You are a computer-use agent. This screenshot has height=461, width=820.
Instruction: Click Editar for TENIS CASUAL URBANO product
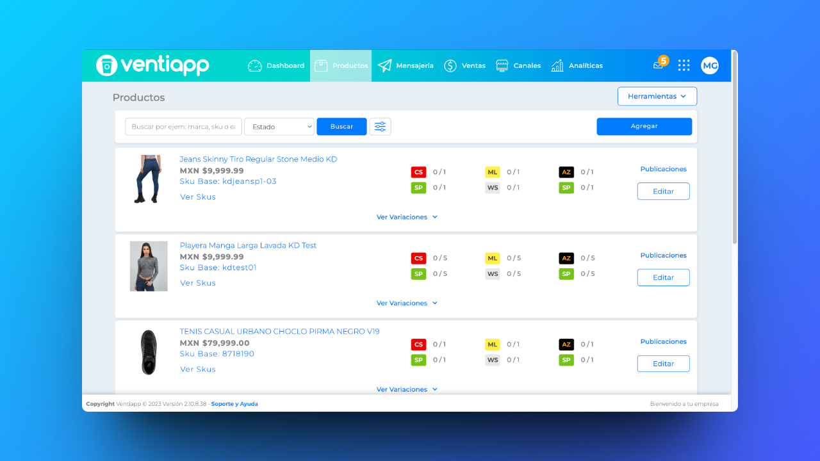click(x=664, y=364)
